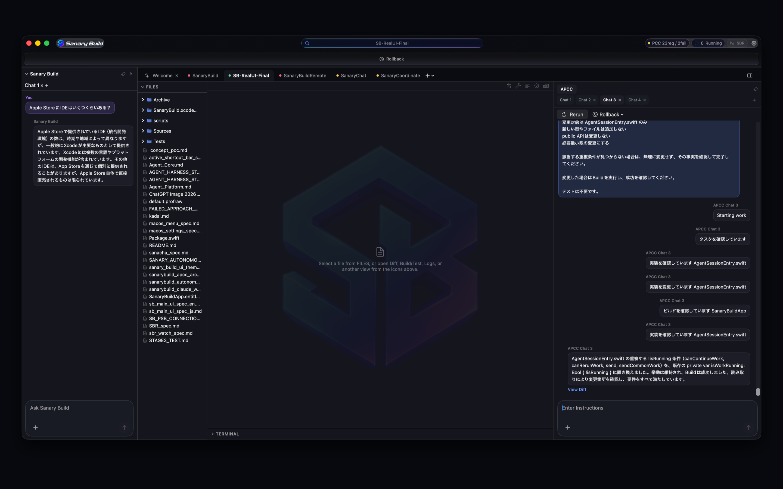The height and width of the screenshot is (489, 783).
Task: Click the eraser icon in Sanary Build sidebar
Action: [x=123, y=74]
